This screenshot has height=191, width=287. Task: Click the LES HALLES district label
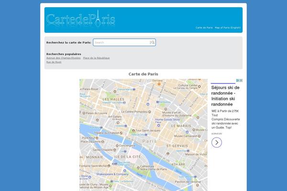113,99
